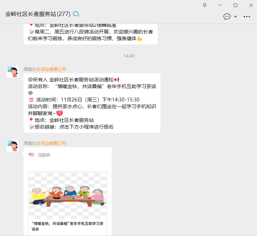This screenshot has width=257, height=236.
Task: Open the elderly tea party card image
Action: 67,195
